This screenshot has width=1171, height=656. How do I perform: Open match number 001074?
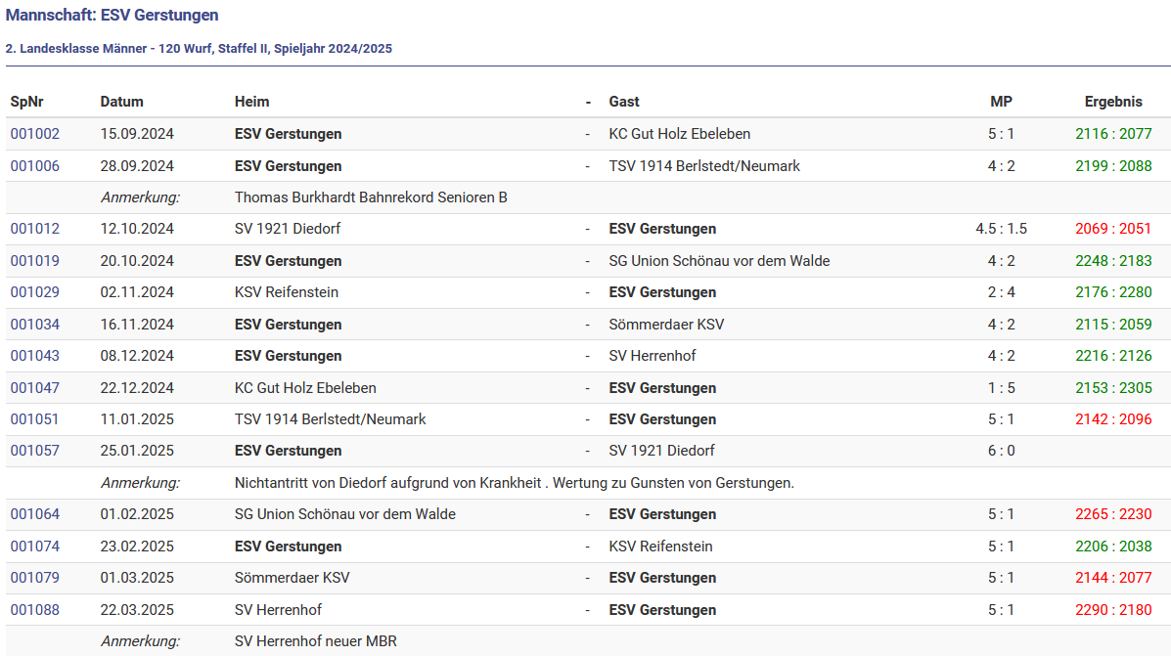coord(35,547)
